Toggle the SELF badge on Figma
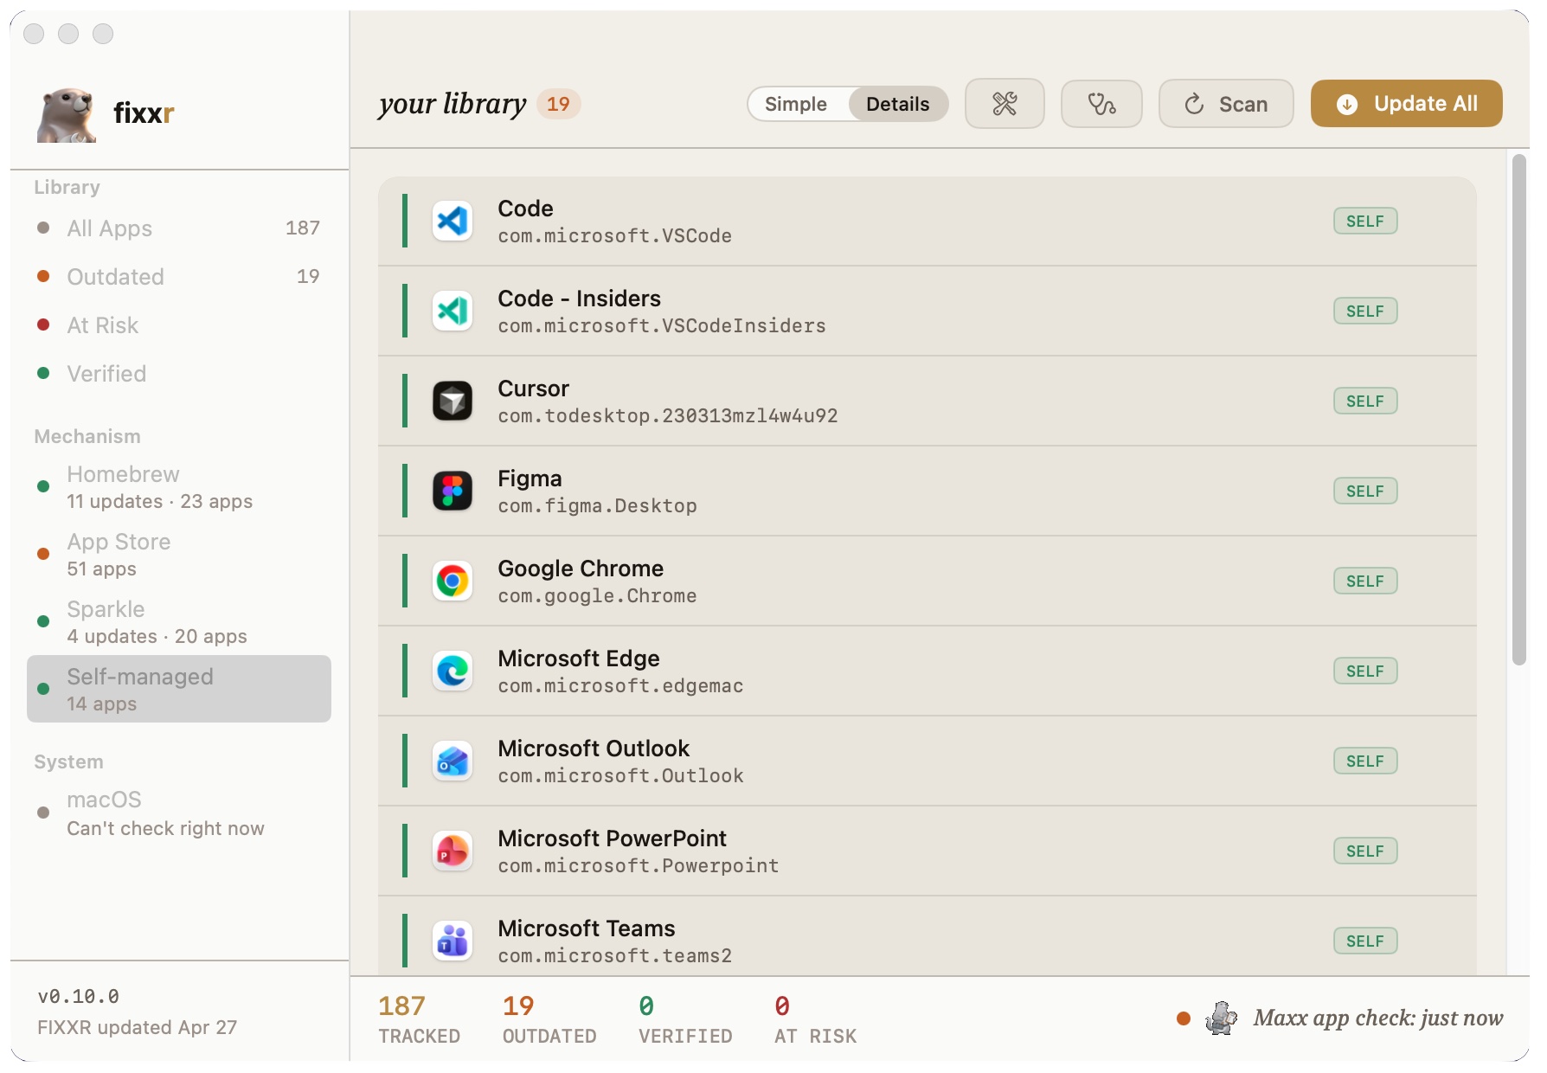Viewport: 1547px width, 1073px height. [x=1365, y=491]
